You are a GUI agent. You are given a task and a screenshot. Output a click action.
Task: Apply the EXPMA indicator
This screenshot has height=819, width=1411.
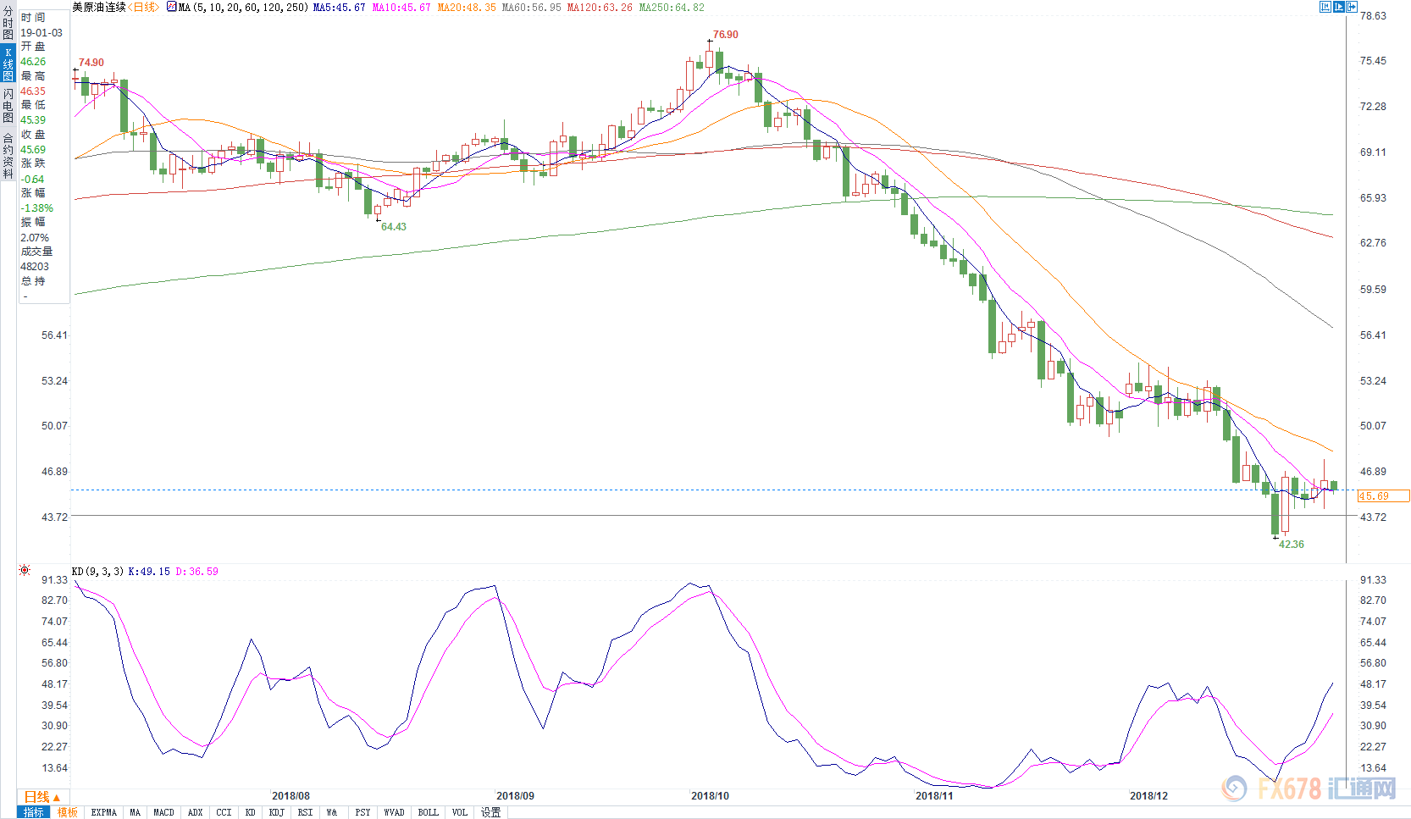click(103, 812)
